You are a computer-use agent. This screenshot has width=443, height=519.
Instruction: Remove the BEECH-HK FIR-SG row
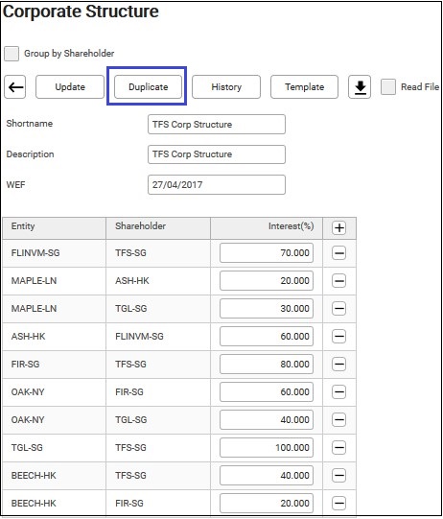point(339,504)
